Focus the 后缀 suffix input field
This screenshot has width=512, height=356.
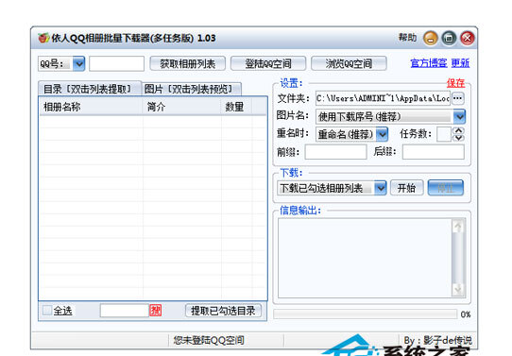[434, 152]
